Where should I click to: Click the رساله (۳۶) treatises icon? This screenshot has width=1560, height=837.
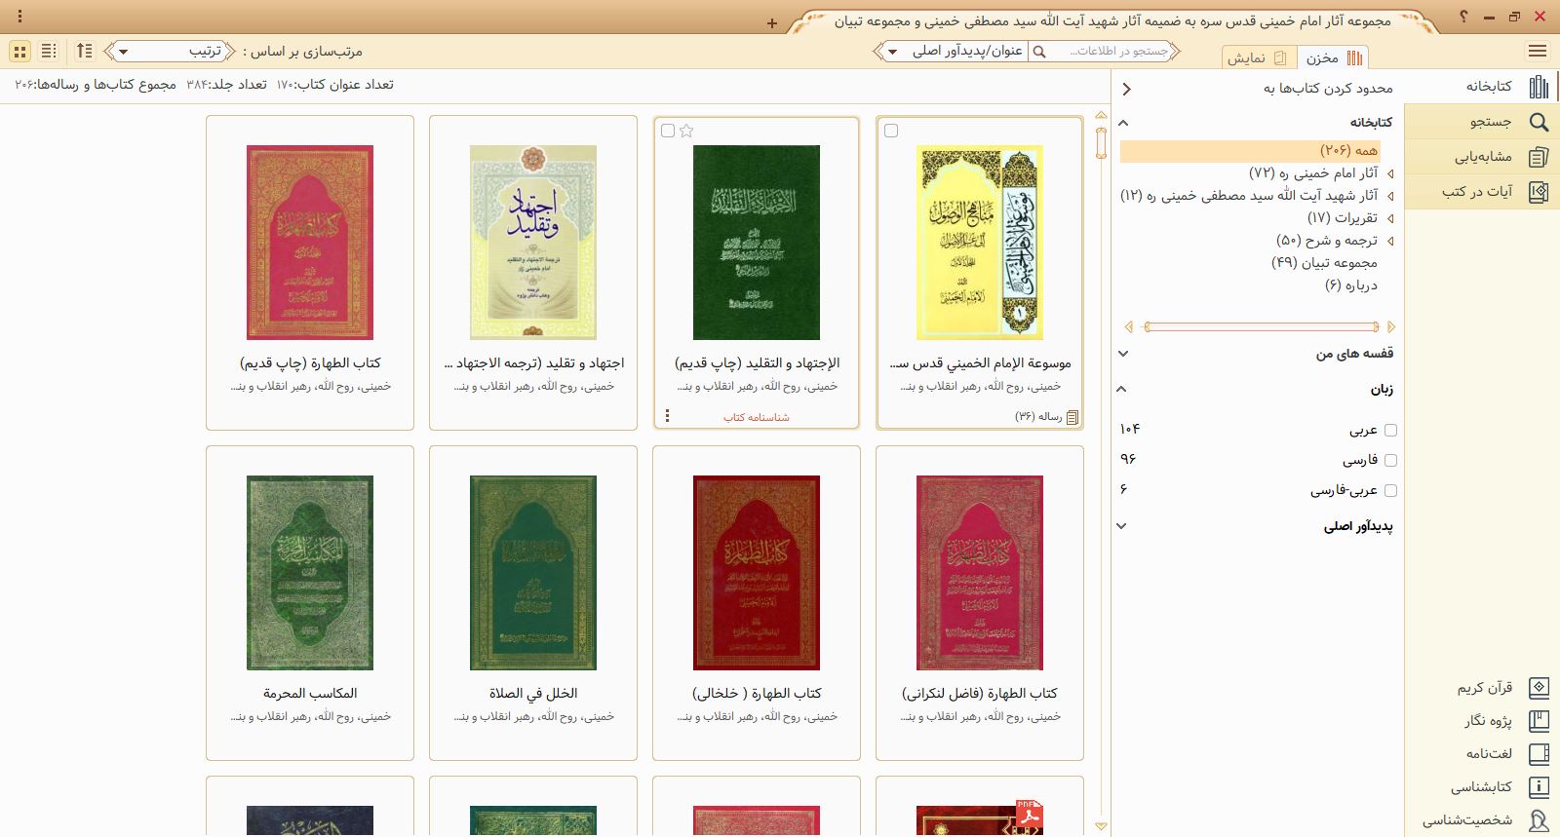[1072, 417]
